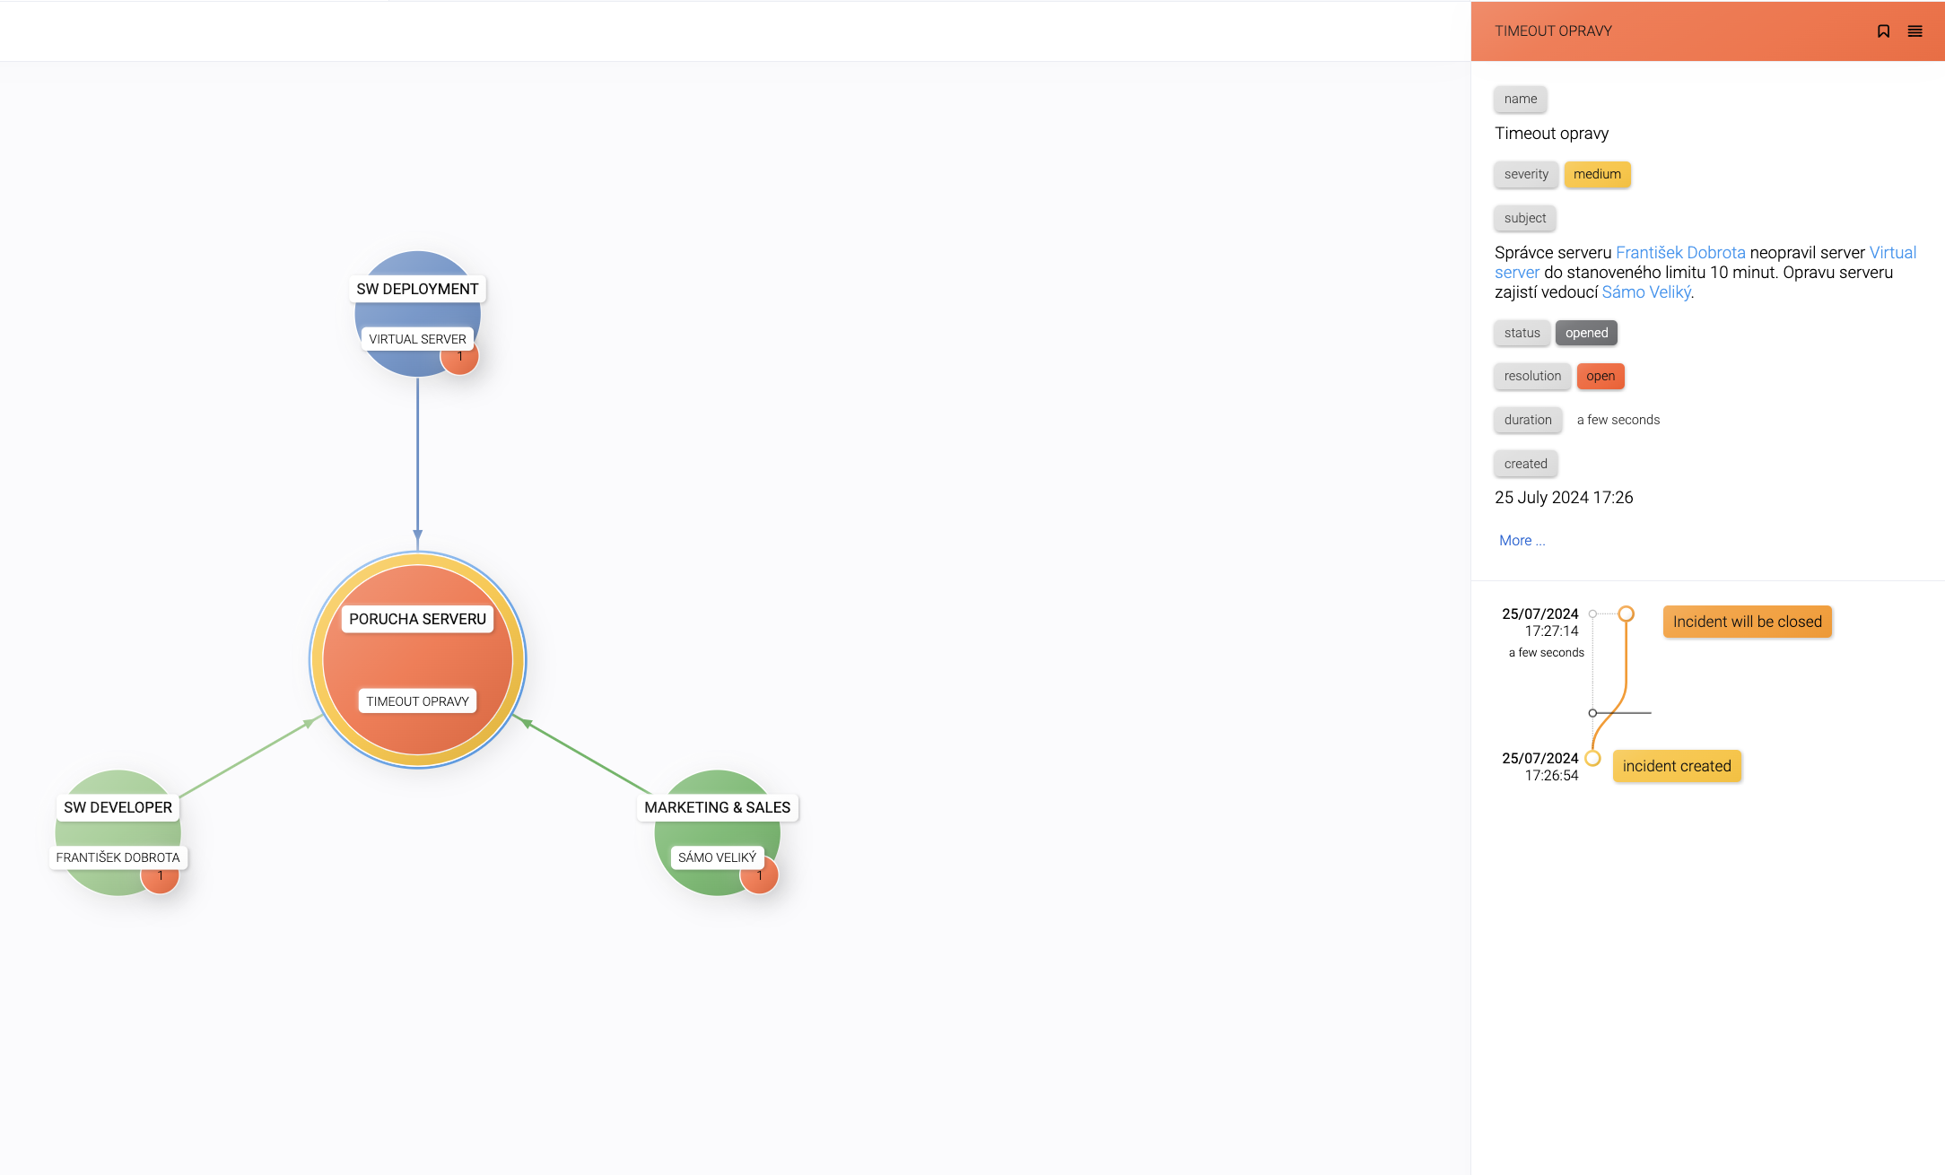
Task: Click the open resolution tag
Action: 1600,376
